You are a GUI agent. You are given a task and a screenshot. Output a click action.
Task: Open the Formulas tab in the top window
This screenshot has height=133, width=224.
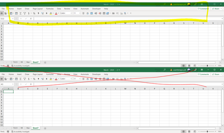(50, 9)
